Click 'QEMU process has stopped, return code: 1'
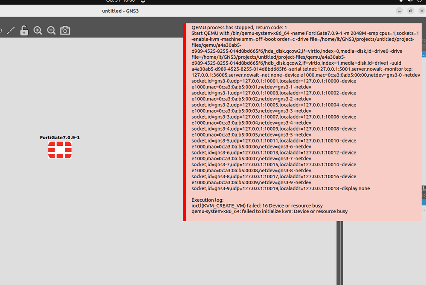Viewport: 426px width, 285px height. pos(239,27)
